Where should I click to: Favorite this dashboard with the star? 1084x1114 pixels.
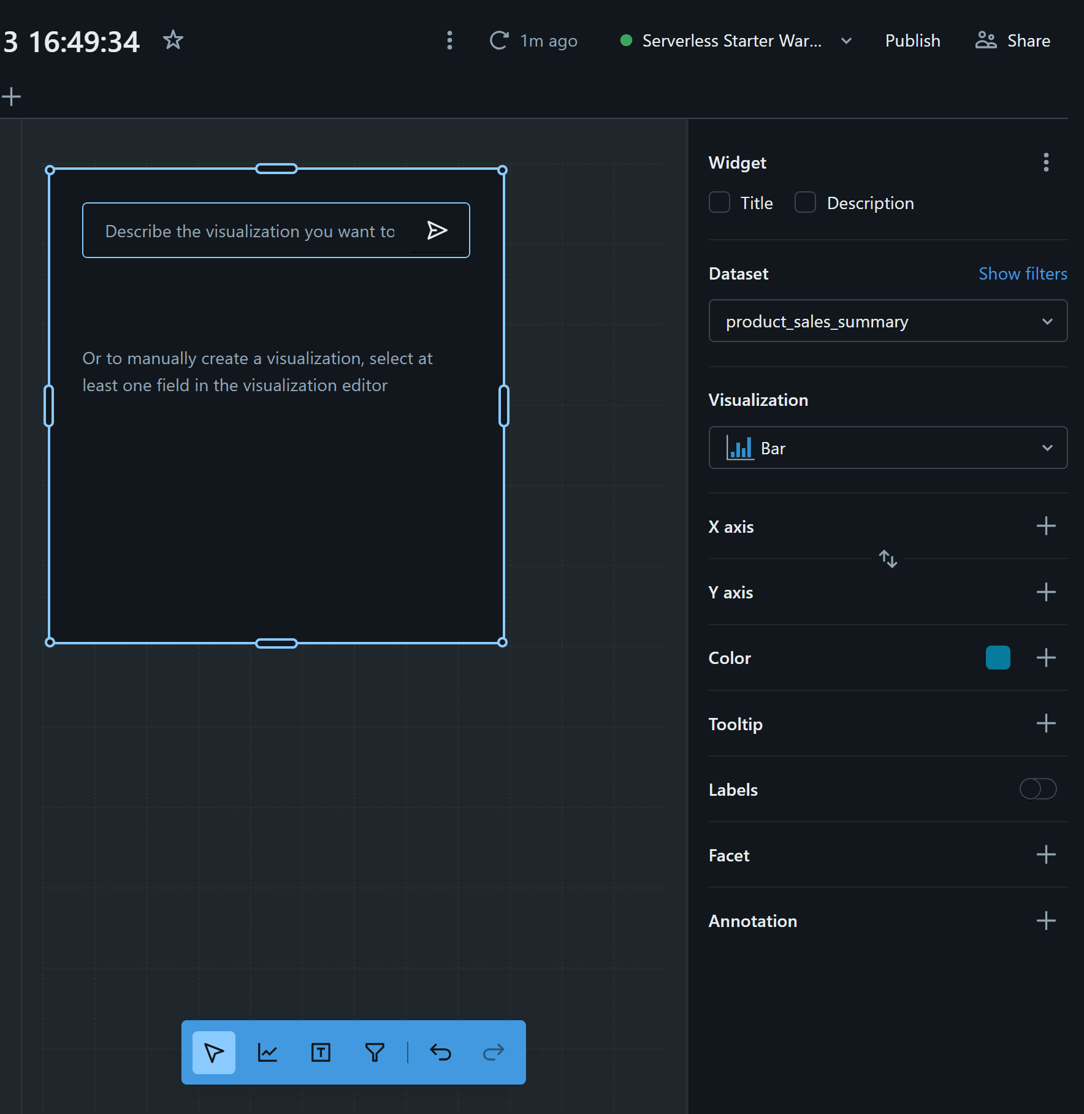173,40
